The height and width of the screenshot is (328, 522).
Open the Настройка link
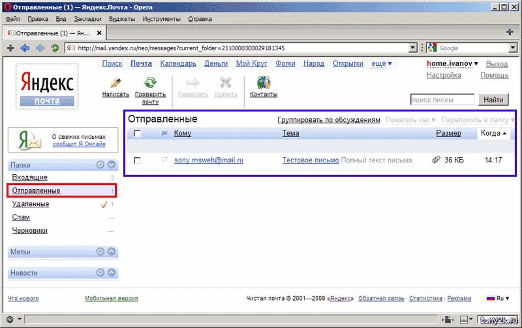444,75
